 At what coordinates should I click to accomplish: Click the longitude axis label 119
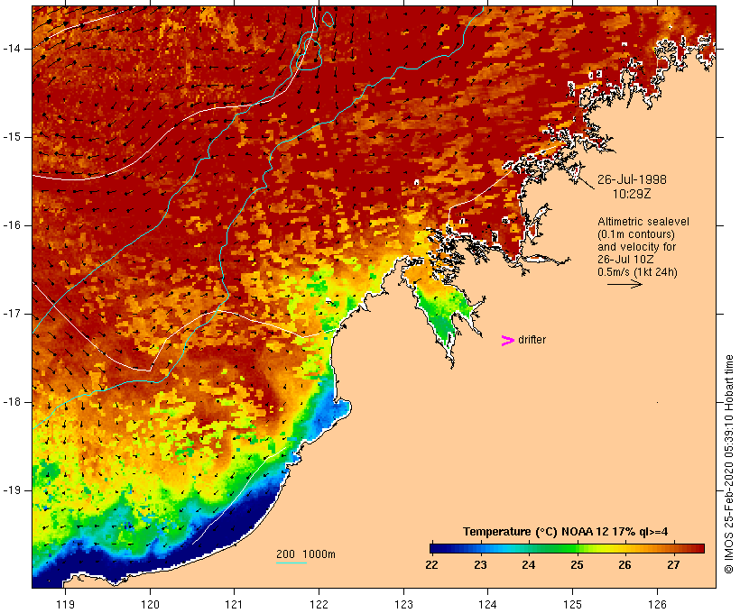(66, 604)
